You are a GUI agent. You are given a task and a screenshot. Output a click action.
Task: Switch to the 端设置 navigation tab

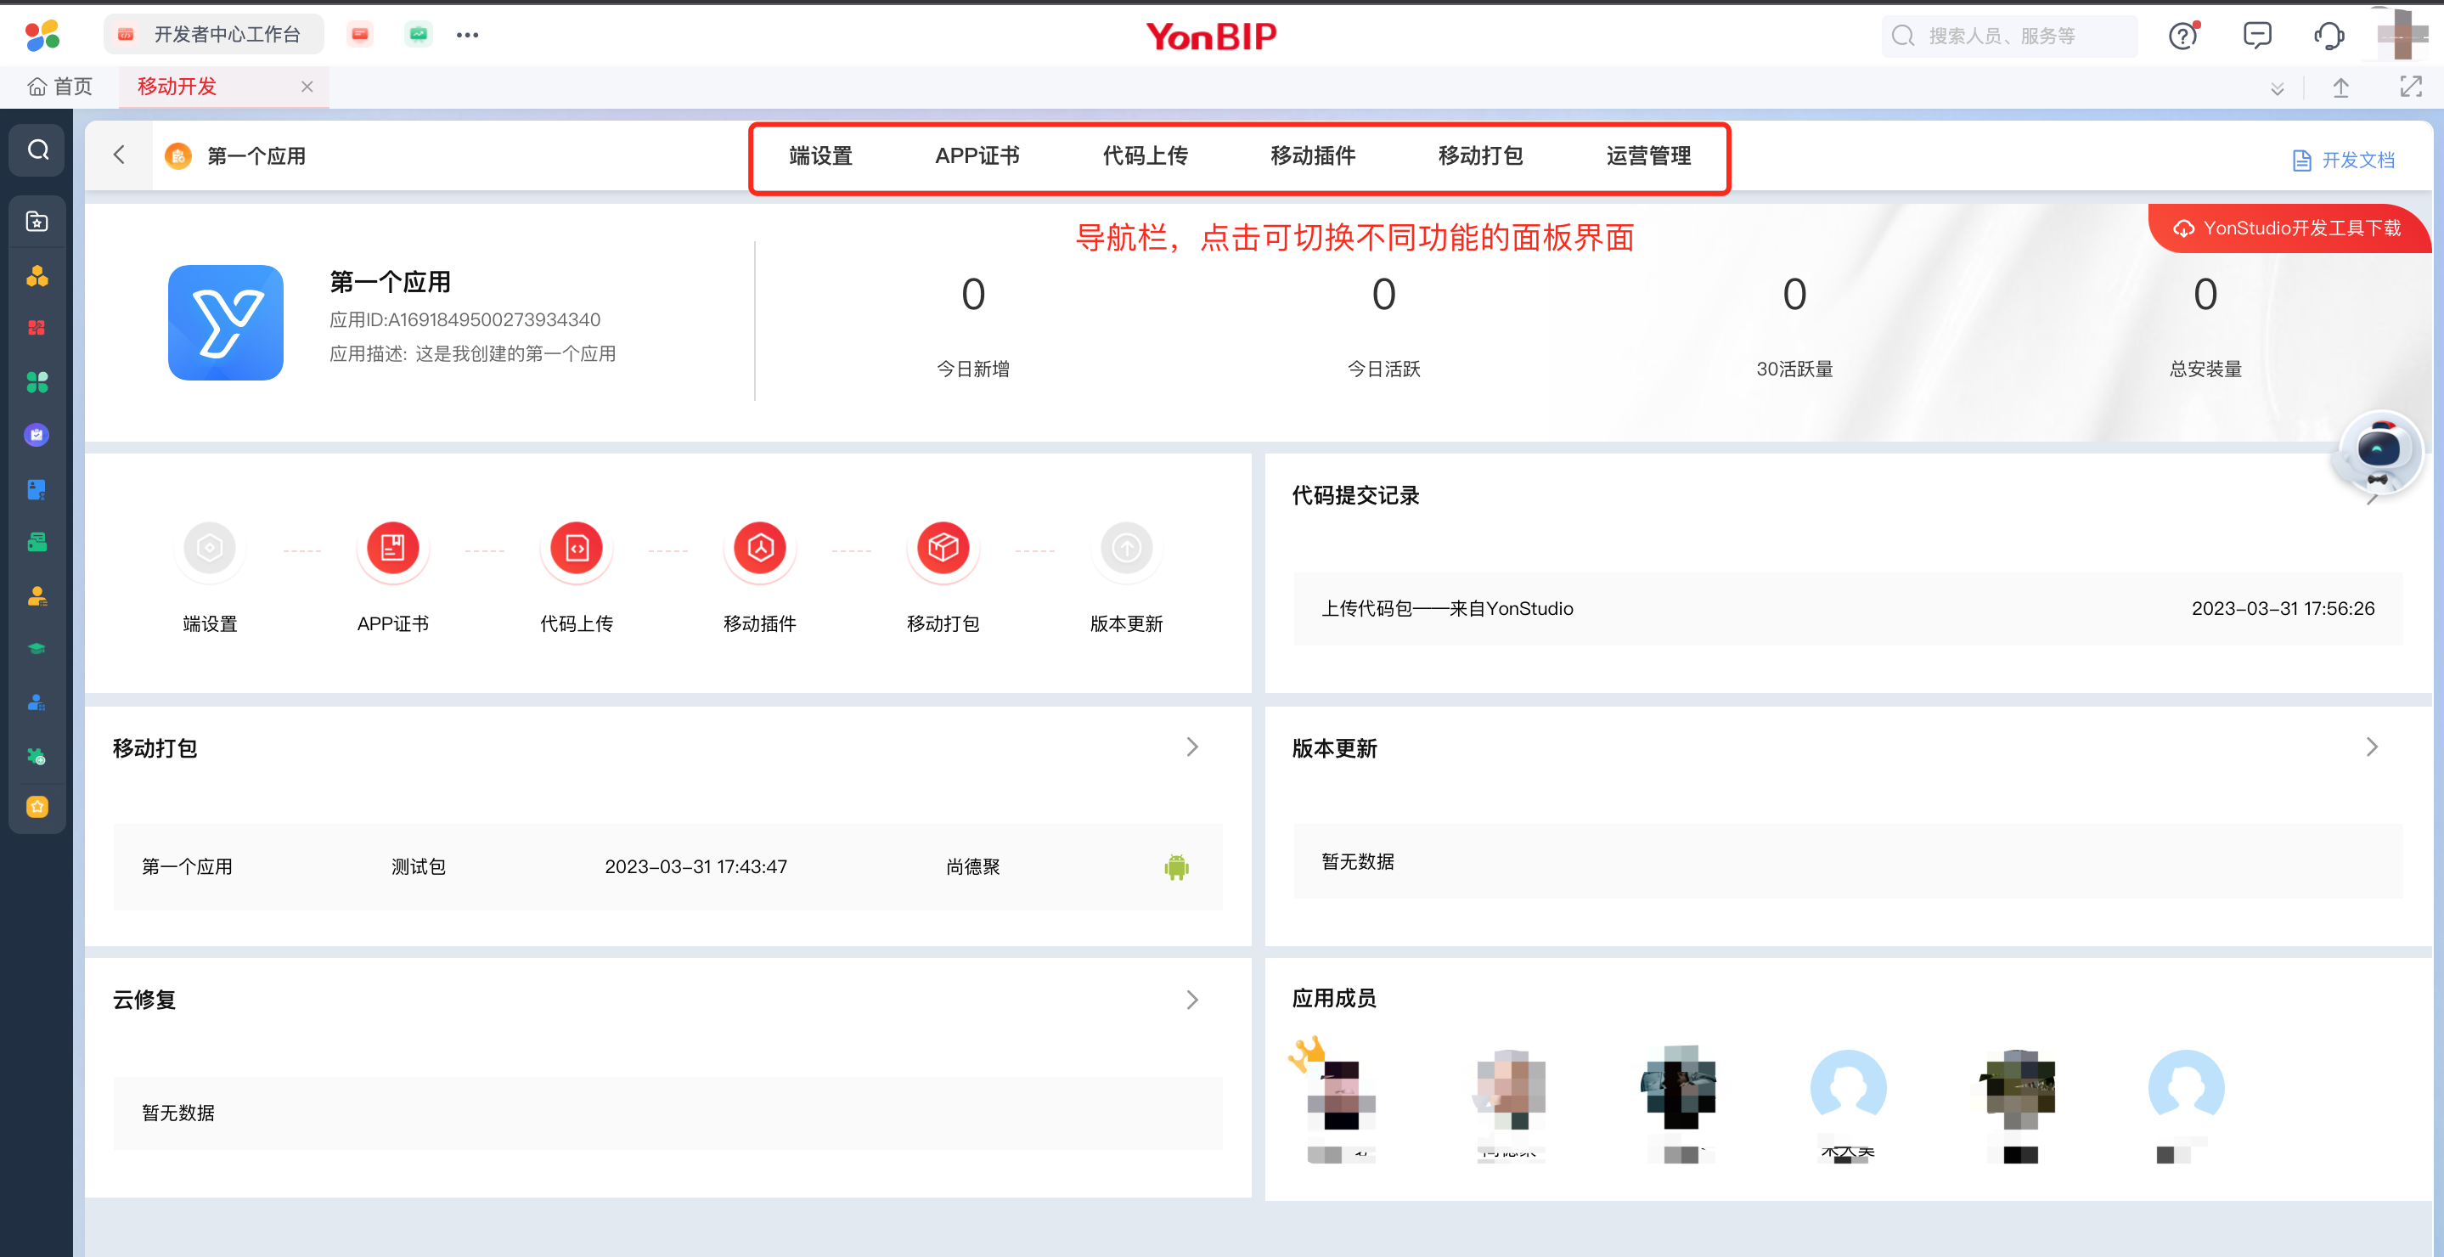click(x=820, y=155)
